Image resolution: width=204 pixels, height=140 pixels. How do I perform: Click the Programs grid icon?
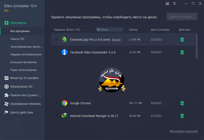coord(6,23)
